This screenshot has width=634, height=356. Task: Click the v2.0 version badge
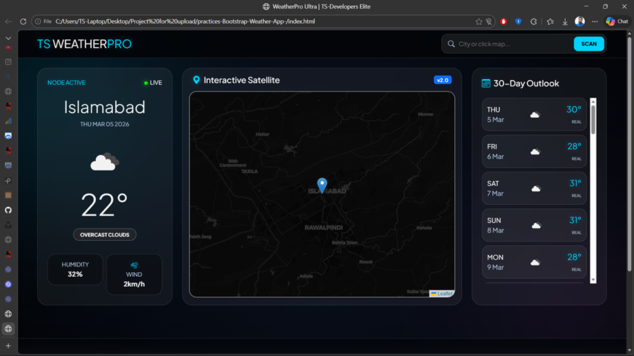coord(443,80)
